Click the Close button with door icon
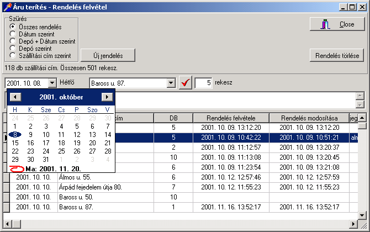The image size is (370, 232). (x=337, y=24)
